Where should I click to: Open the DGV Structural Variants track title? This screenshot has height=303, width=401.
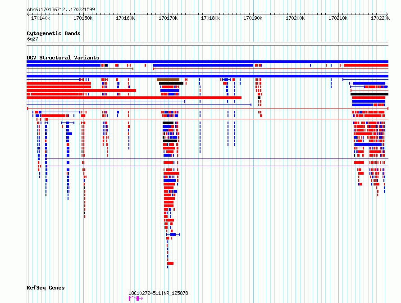pyautogui.click(x=63, y=58)
